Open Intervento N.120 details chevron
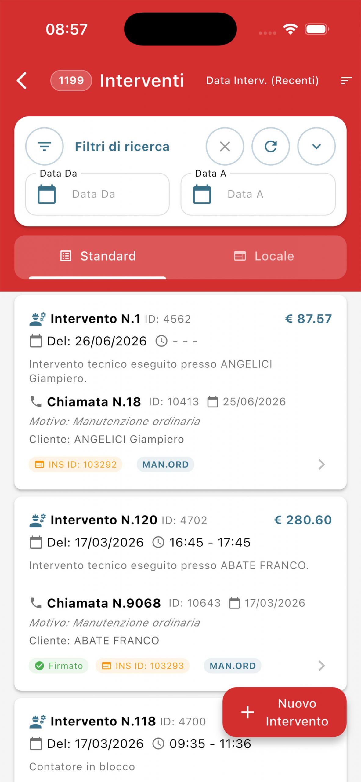Viewport: 361px width, 782px height. (321, 666)
